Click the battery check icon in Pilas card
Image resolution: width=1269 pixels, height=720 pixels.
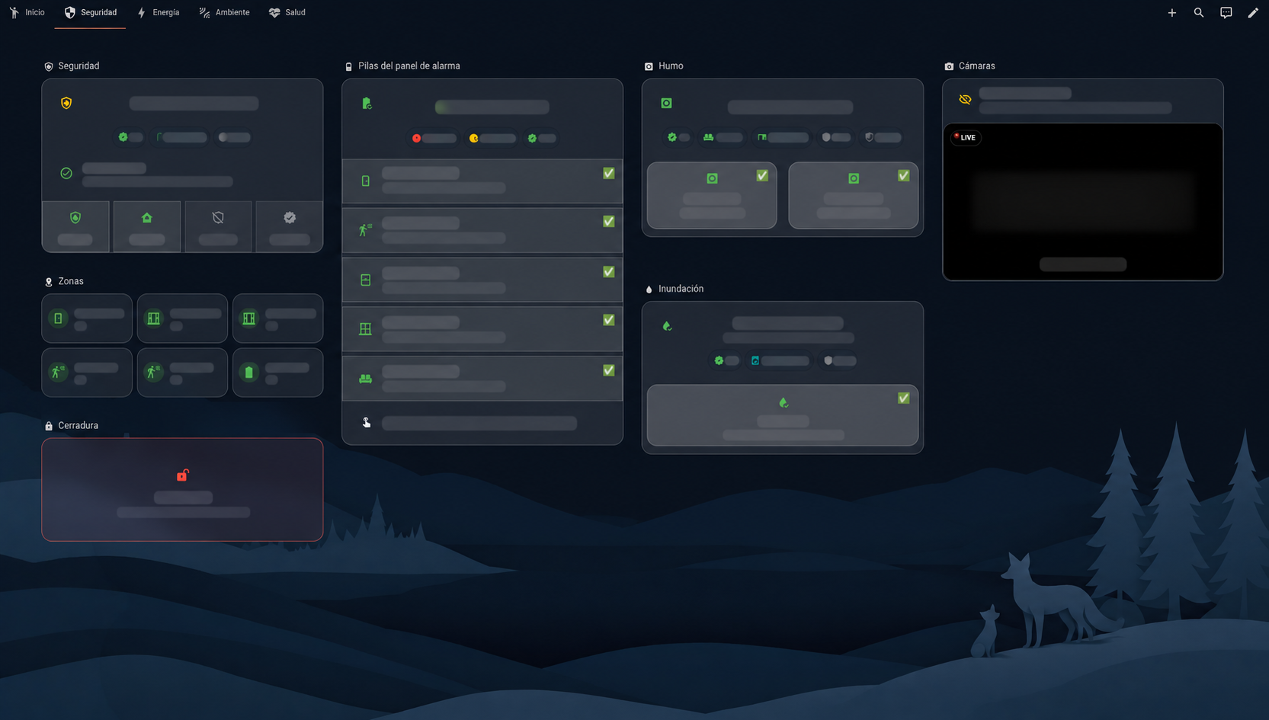(x=367, y=104)
